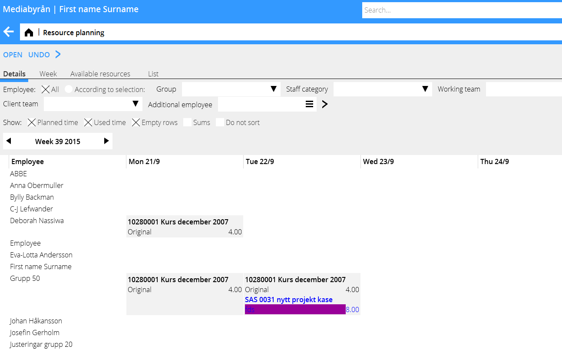Open the Staff category dropdown
Image resolution: width=562 pixels, height=349 pixels.
(x=425, y=89)
